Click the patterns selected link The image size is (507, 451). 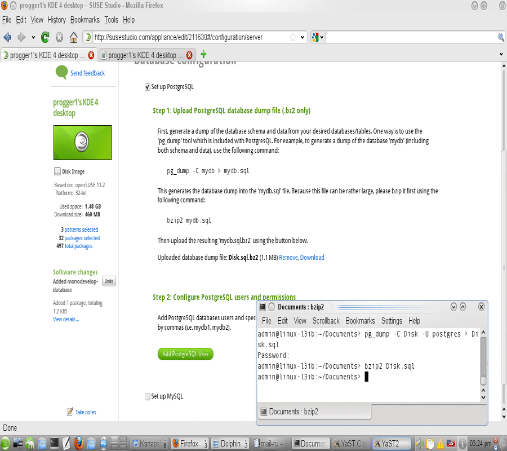[x=81, y=229]
